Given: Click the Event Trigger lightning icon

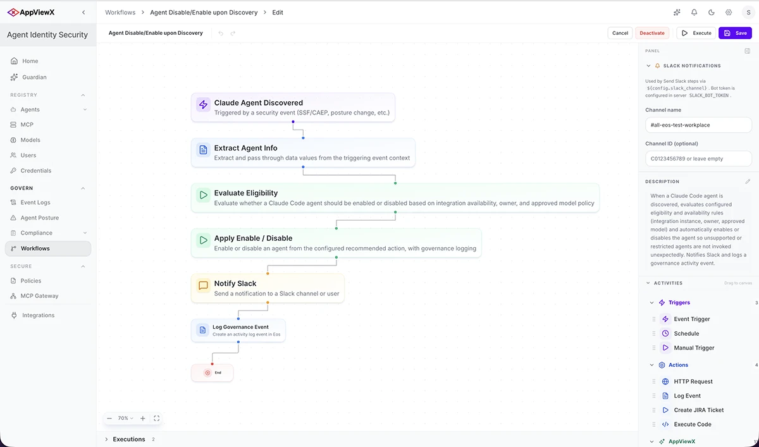Looking at the screenshot, I should [665, 319].
